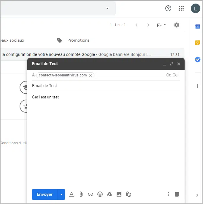Open Conditions d'utilisation link
The width and height of the screenshot is (203, 204).
coord(14,143)
